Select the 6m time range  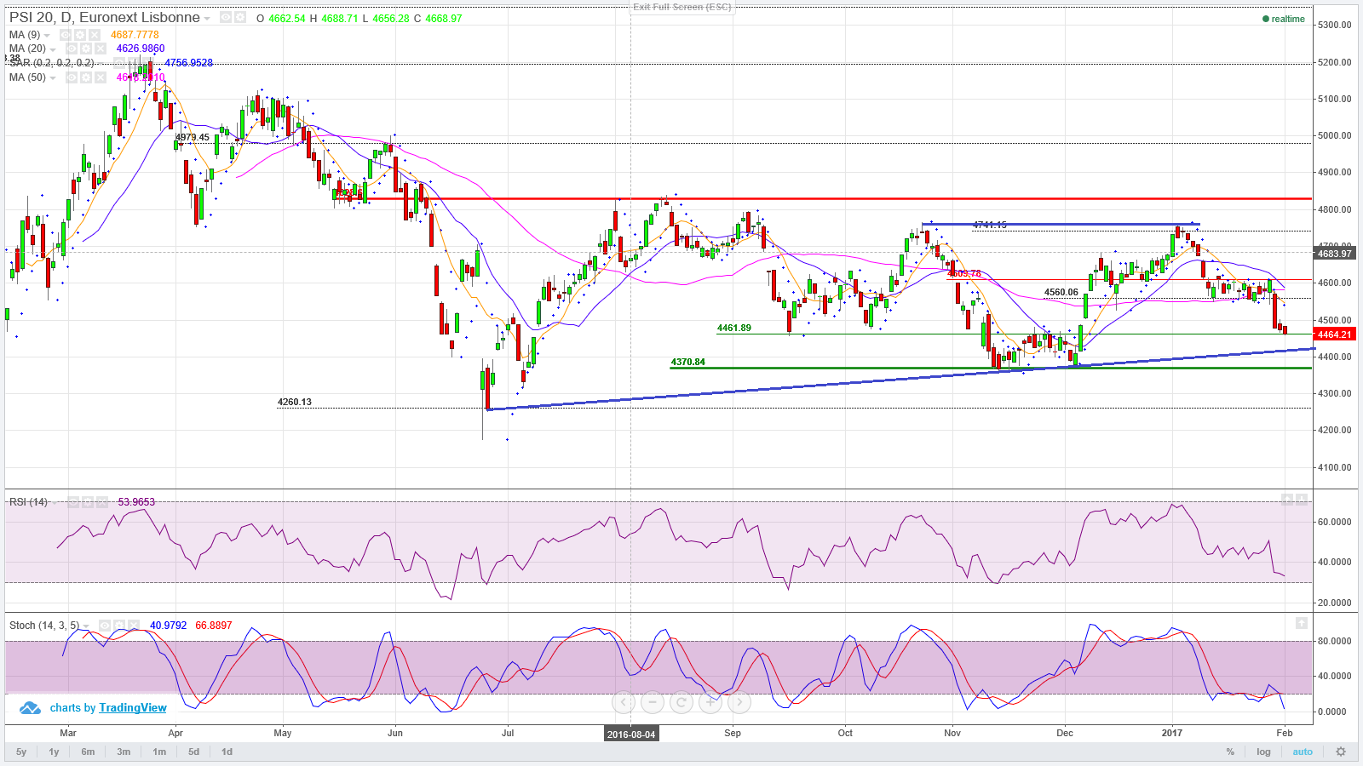[88, 752]
